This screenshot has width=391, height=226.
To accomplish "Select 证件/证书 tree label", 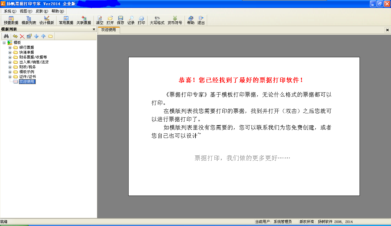I will (x=27, y=77).
